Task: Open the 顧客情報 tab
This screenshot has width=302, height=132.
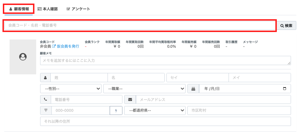Action: (x=19, y=9)
